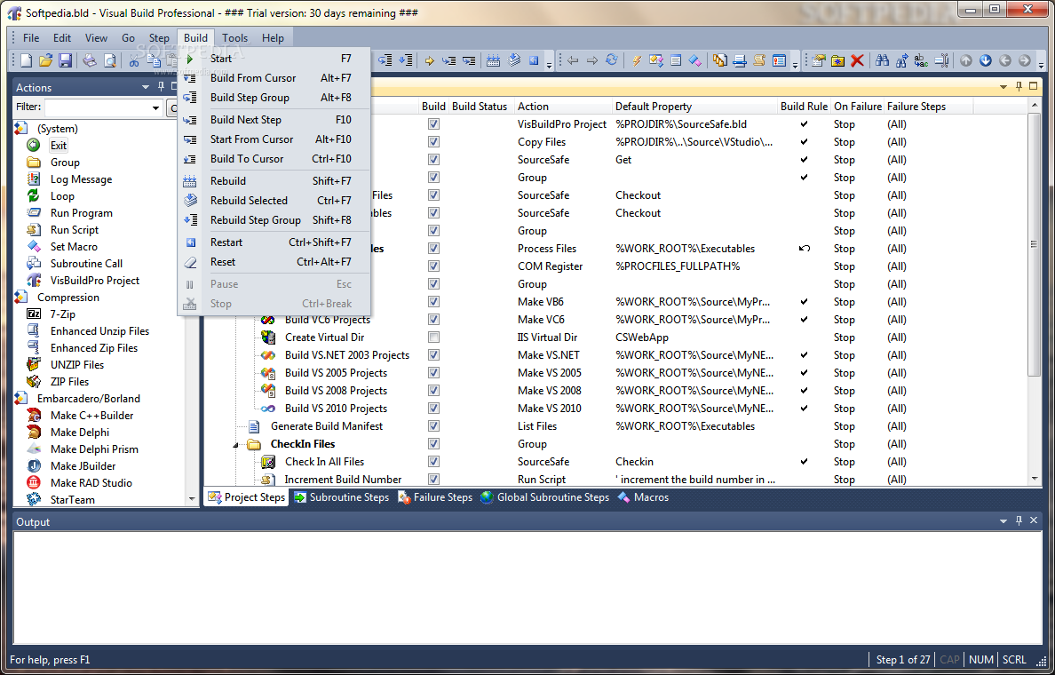Click the Rebuild toolbar icon
This screenshot has height=675, width=1055.
pos(493,61)
